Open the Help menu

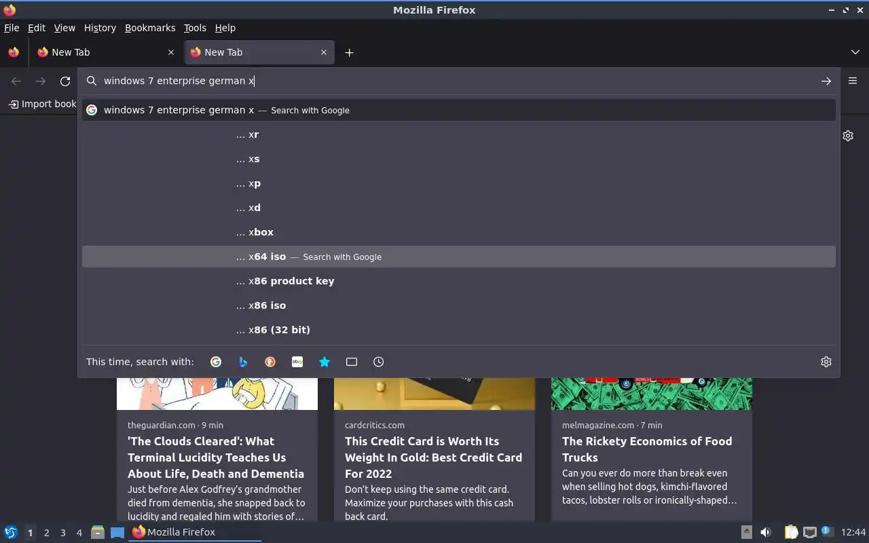coord(225,28)
